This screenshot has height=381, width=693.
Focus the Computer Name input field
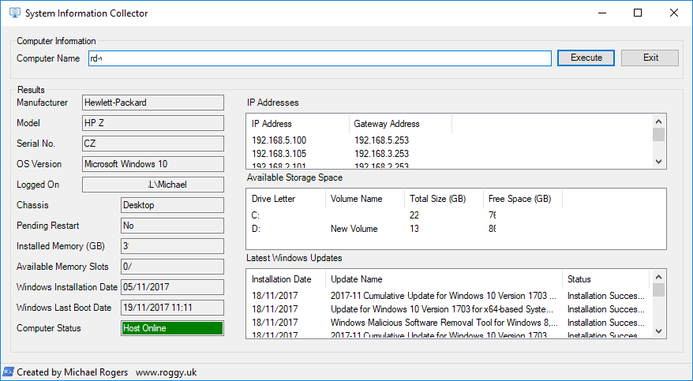(x=320, y=58)
